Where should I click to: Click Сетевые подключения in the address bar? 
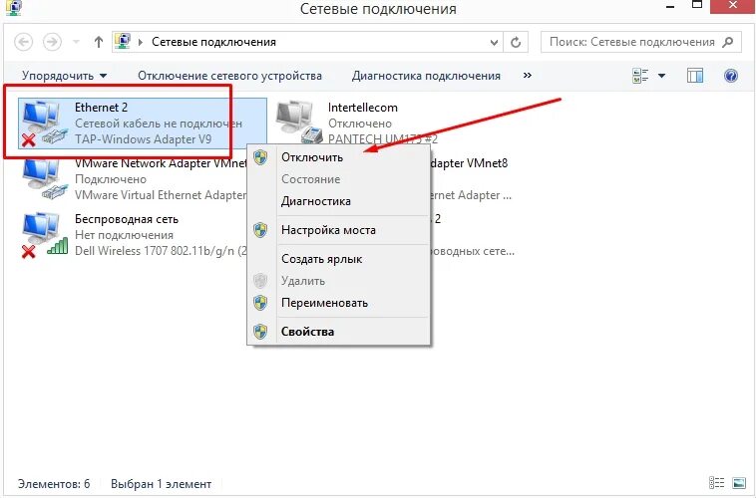(213, 42)
